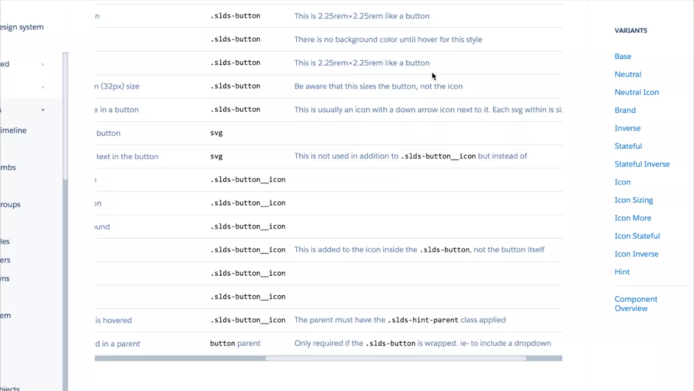Expand the second collapsed sidebar arrow

coord(43,87)
